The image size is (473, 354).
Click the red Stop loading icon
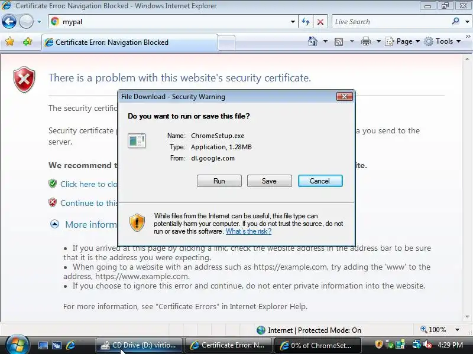click(320, 22)
